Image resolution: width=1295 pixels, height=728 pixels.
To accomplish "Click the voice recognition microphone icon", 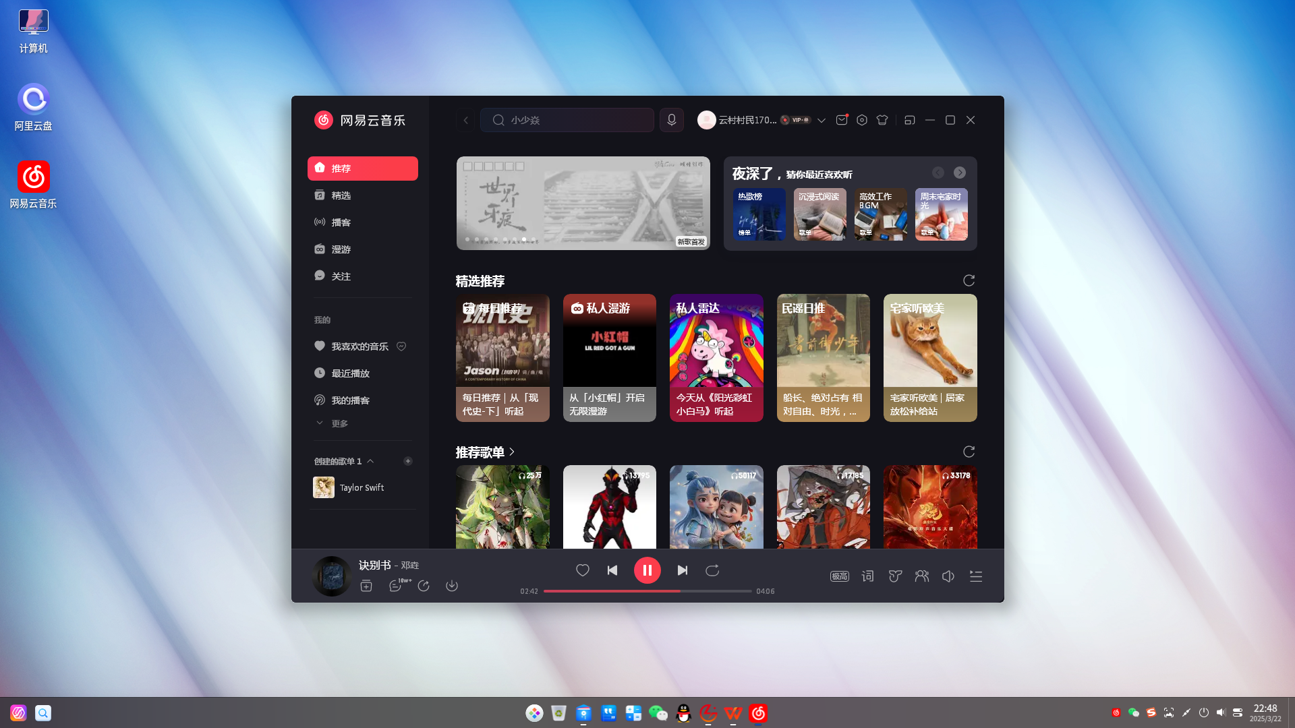I will click(x=671, y=120).
